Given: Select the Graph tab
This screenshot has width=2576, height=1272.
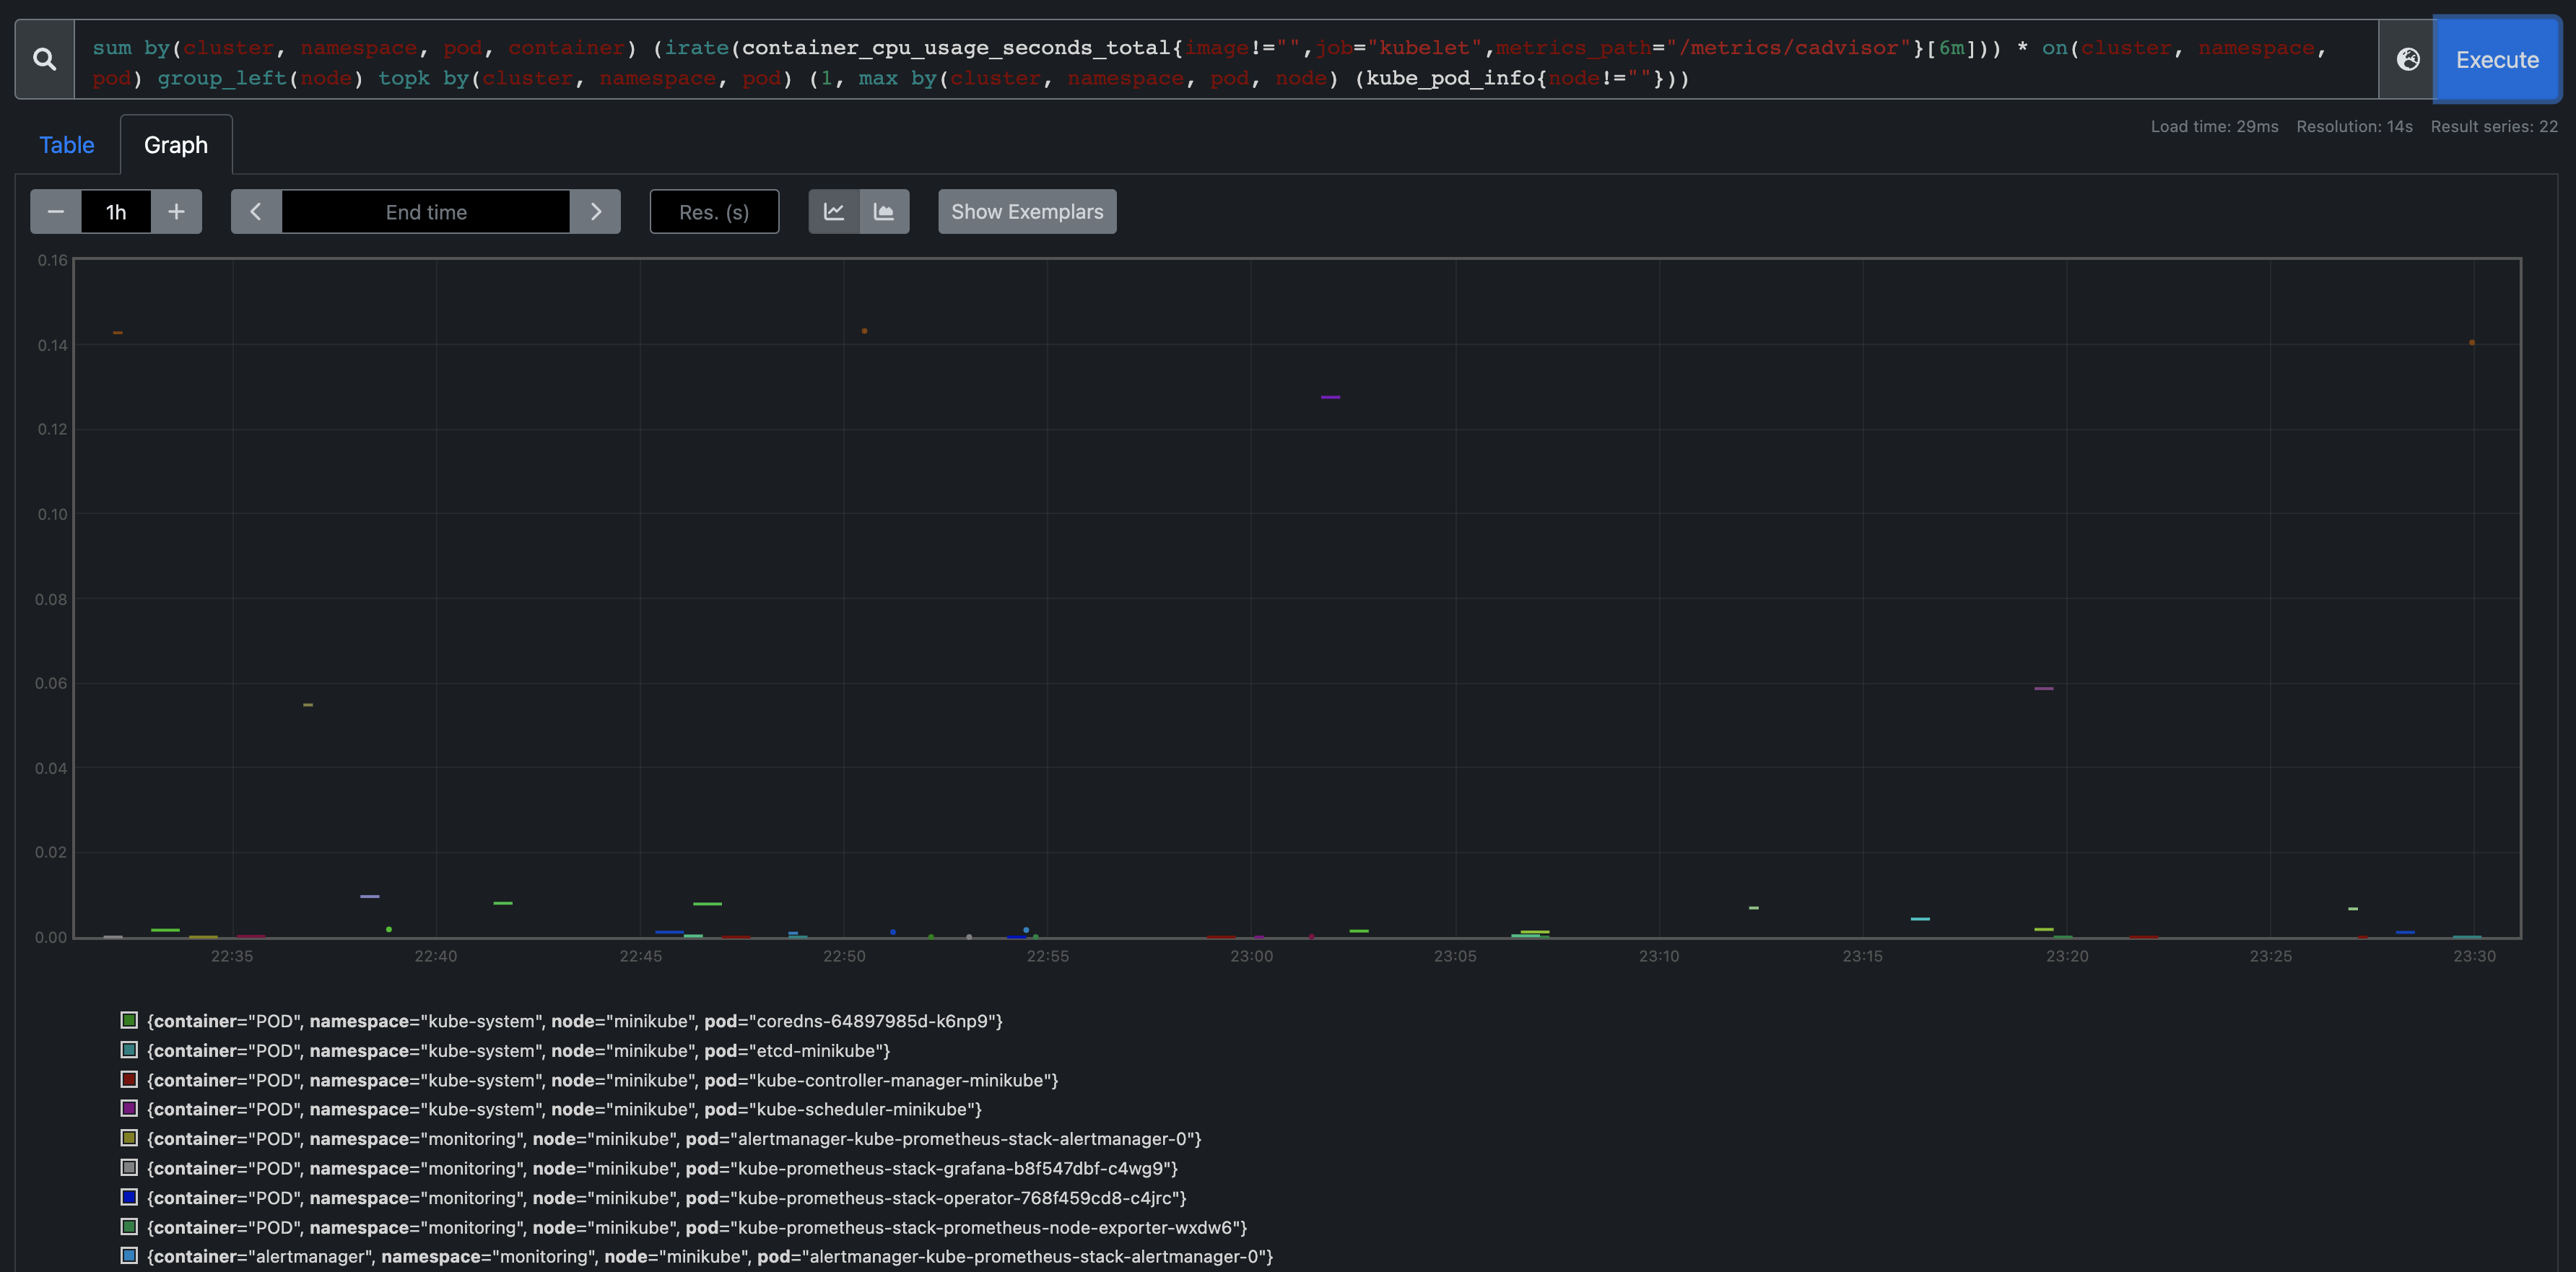Looking at the screenshot, I should pyautogui.click(x=176, y=145).
